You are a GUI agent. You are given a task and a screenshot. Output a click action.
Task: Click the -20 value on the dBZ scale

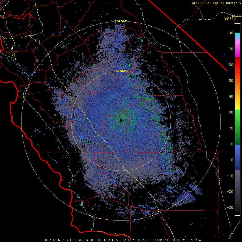coord(230,191)
